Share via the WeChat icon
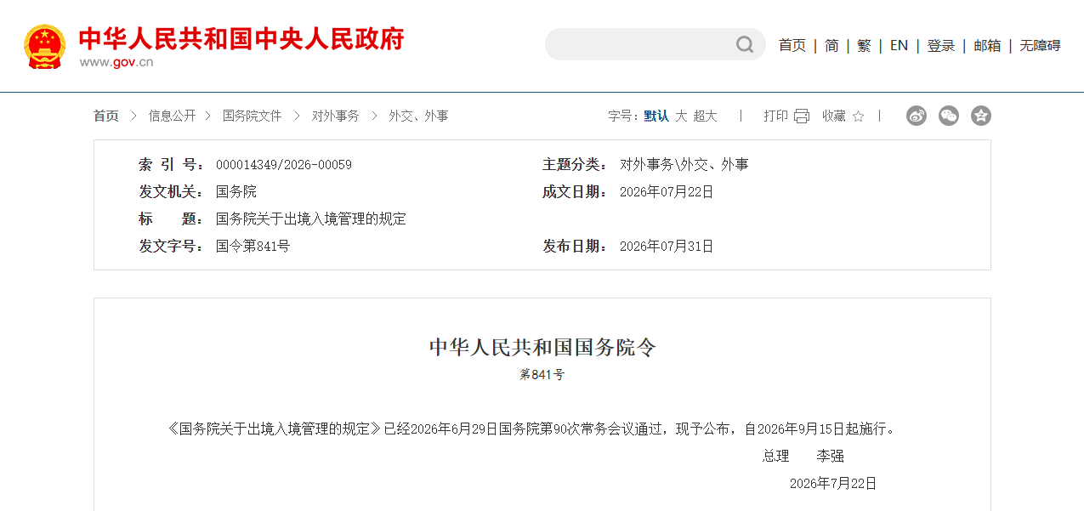Screen dimensions: 1084x511 coord(949,116)
